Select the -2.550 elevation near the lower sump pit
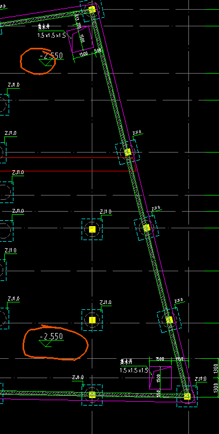This screenshot has width=219, height=434. coord(52,336)
